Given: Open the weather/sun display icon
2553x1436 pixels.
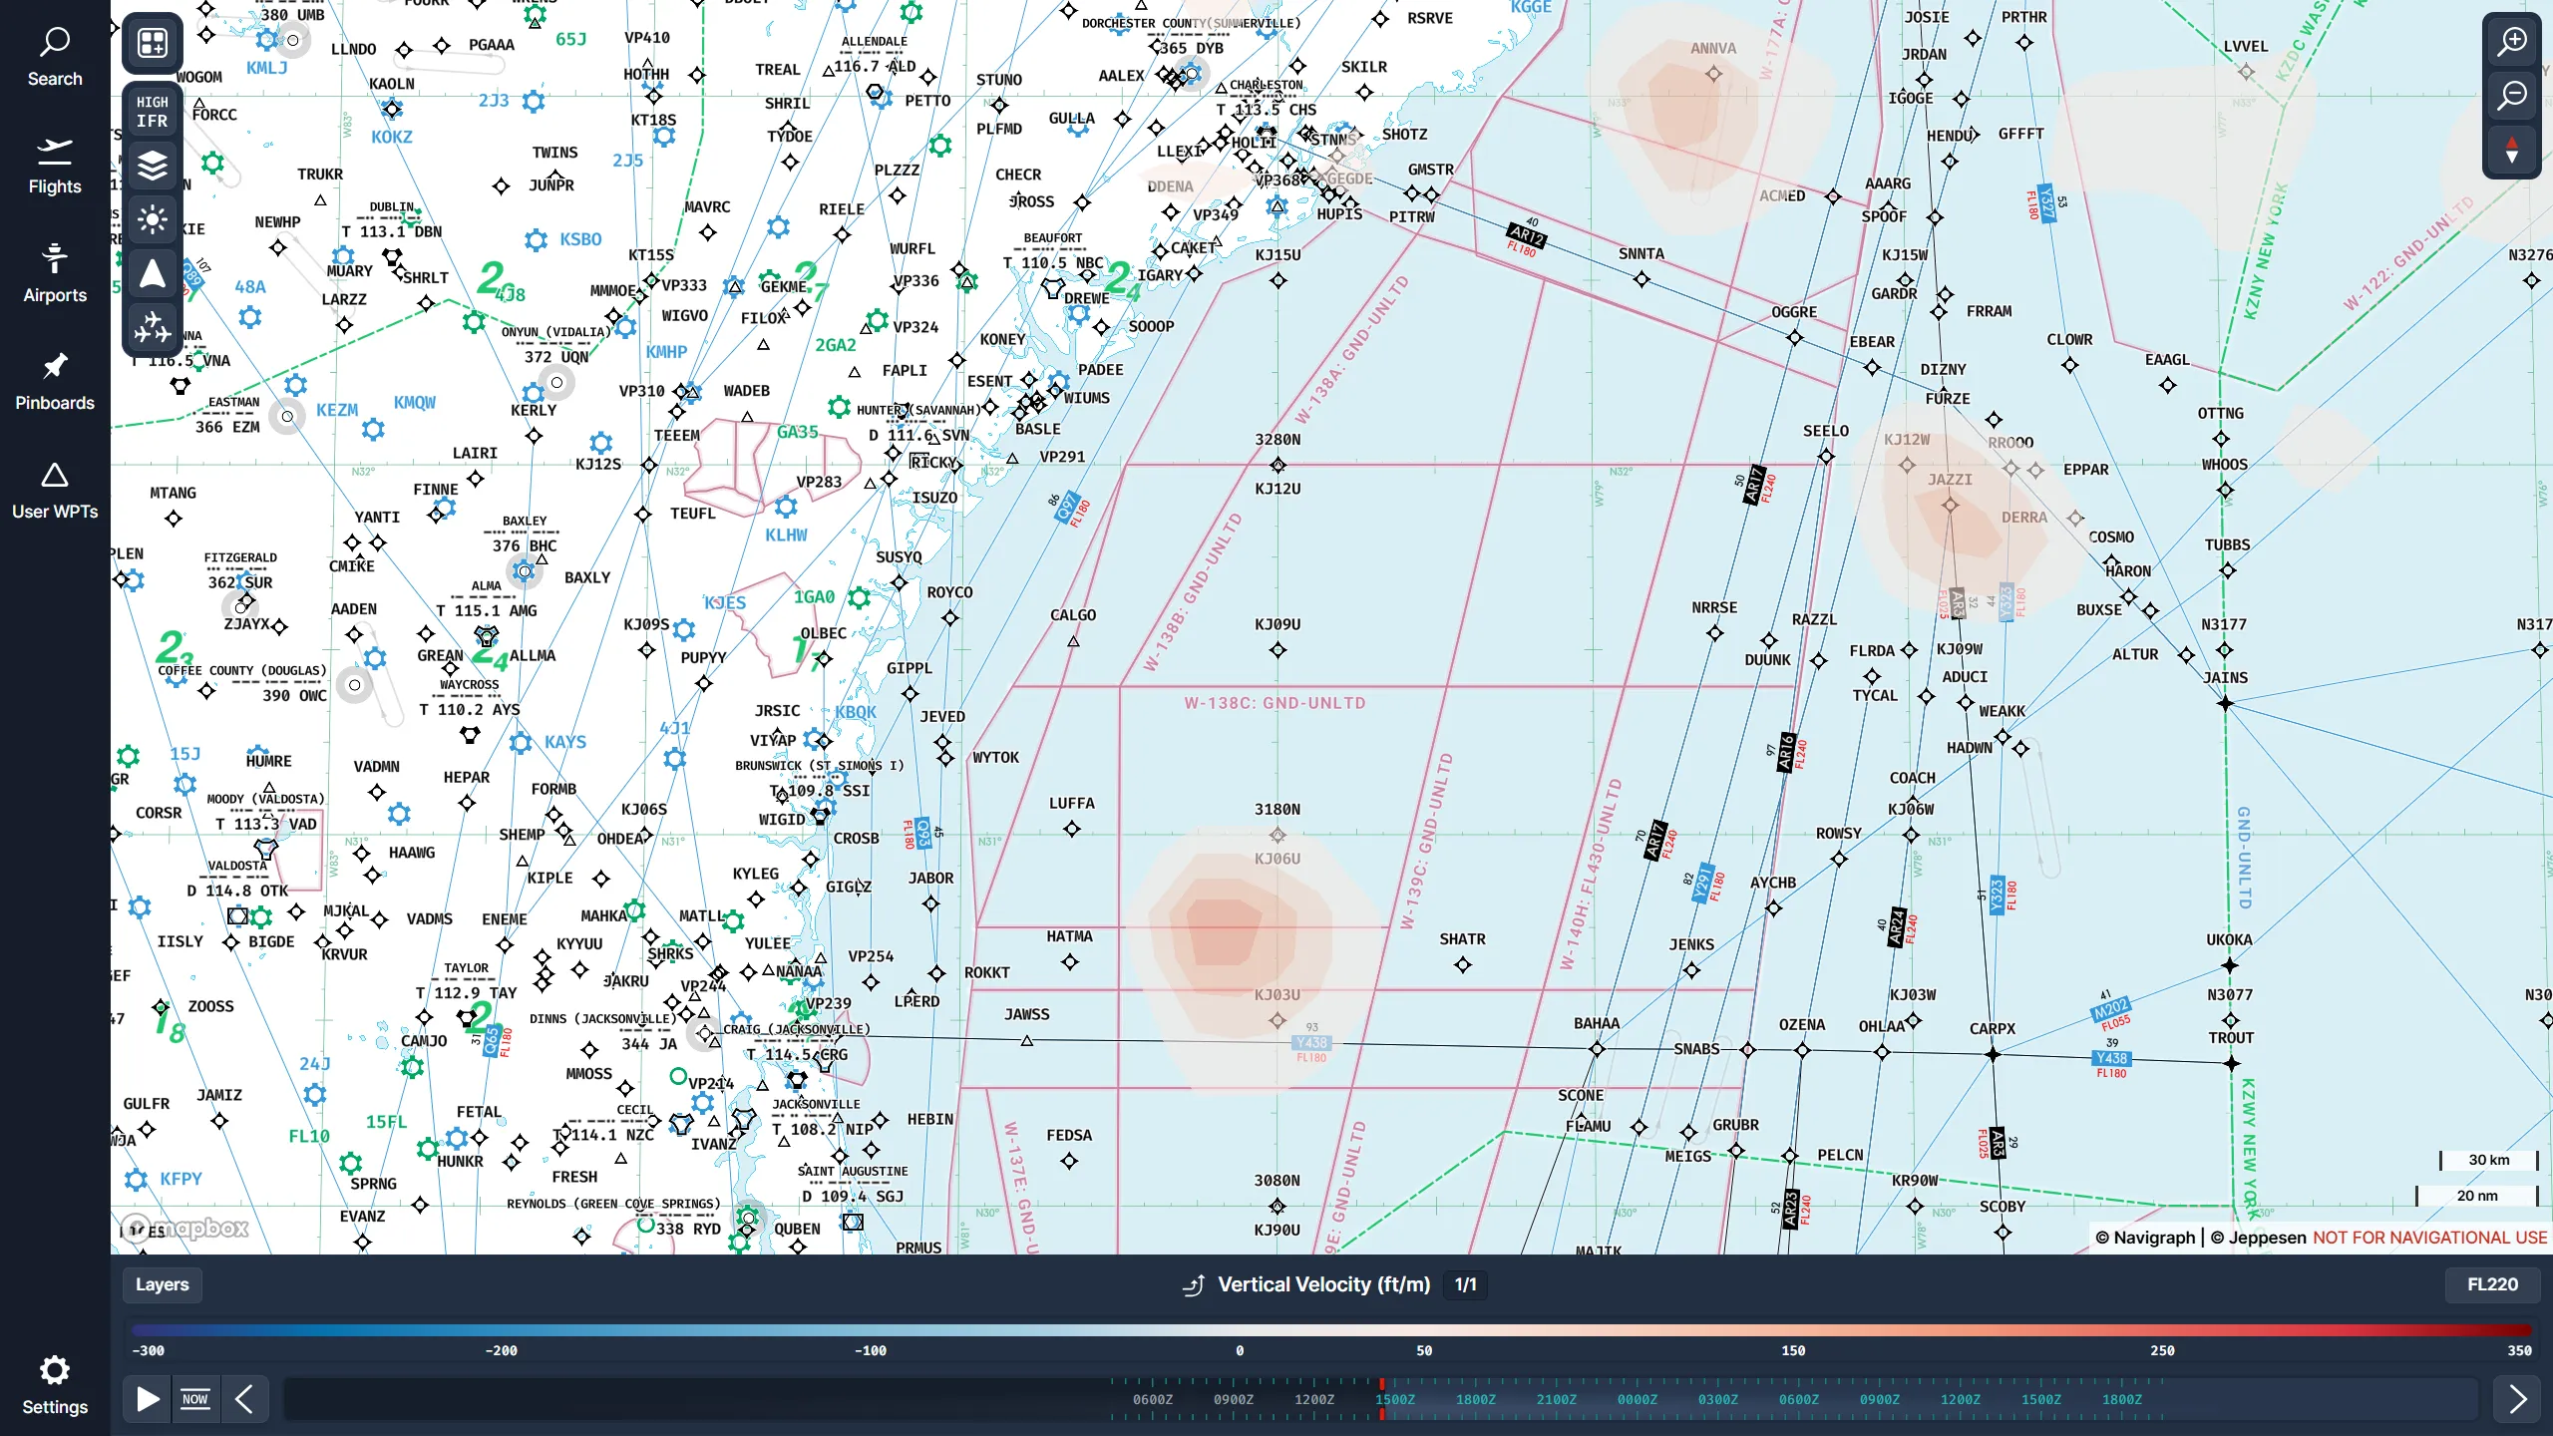Looking at the screenshot, I should click(152, 219).
